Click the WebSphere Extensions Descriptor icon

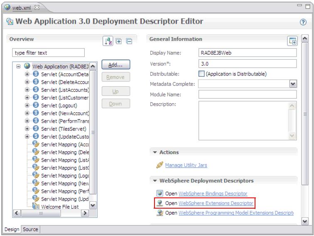point(159,203)
